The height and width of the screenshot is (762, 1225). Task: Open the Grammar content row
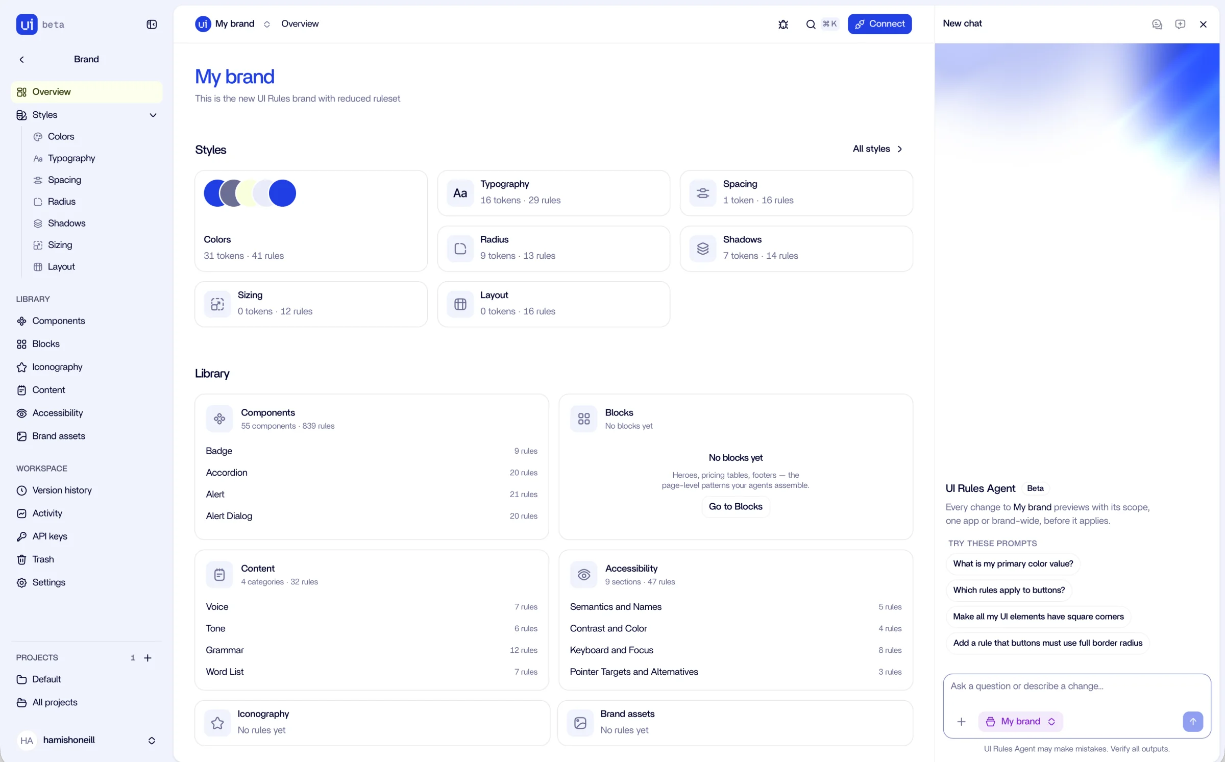[372, 650]
